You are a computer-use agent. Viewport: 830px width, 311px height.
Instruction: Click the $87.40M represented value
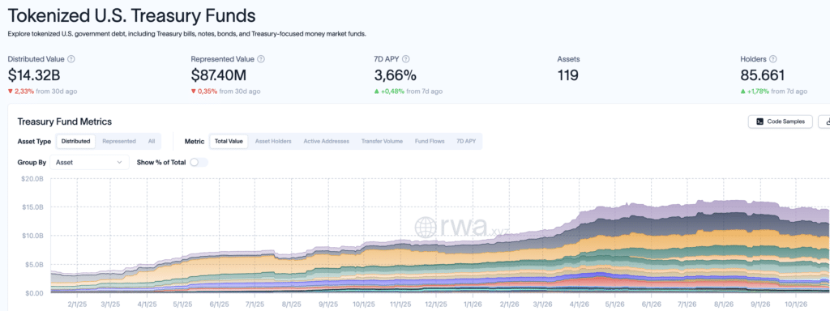tap(219, 75)
